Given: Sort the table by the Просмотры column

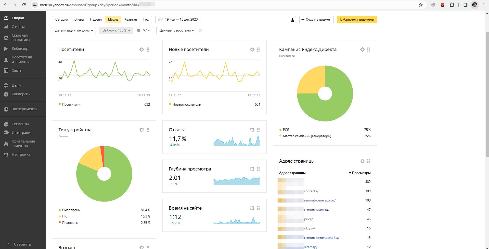Looking at the screenshot, I should [360, 173].
